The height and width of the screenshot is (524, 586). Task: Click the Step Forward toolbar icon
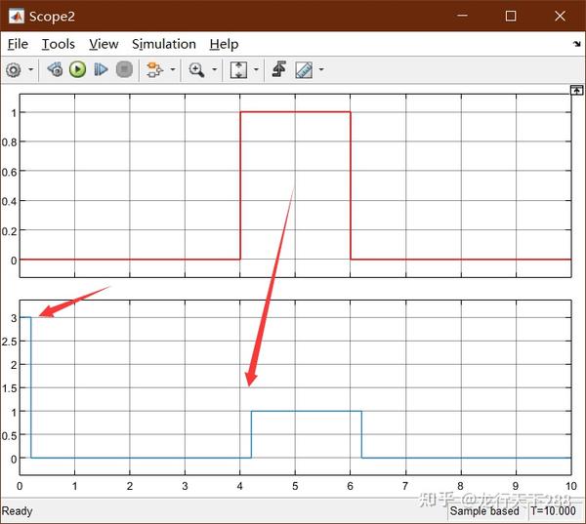point(101,69)
